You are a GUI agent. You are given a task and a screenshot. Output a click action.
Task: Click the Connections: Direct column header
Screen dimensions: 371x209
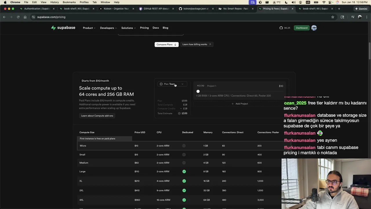pos(233,132)
